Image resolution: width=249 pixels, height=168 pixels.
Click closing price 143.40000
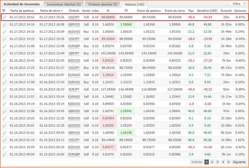click(x=175, y=53)
